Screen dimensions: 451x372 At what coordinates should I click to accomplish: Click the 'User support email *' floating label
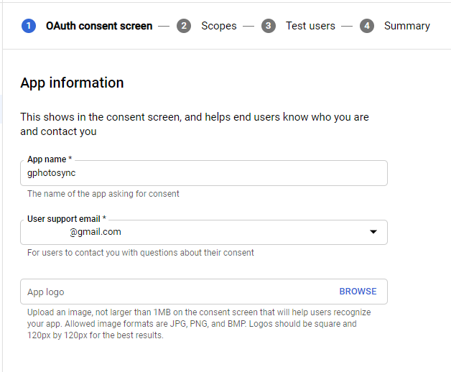pos(66,218)
